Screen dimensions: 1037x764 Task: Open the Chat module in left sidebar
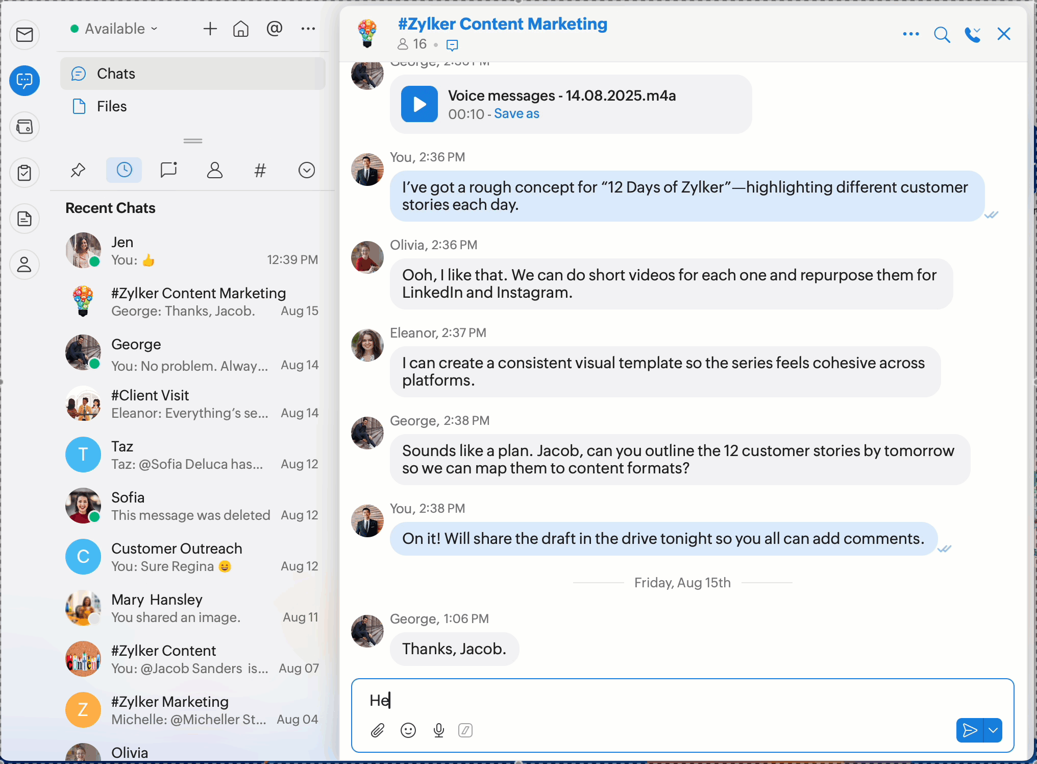(x=24, y=81)
